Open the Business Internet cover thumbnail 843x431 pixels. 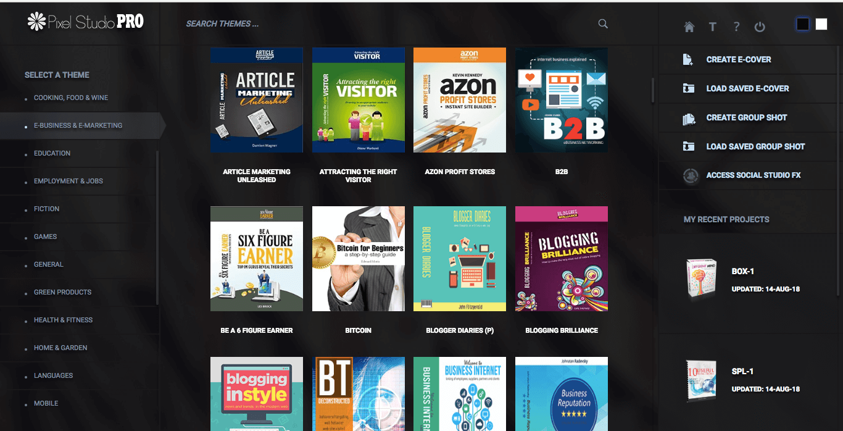pyautogui.click(x=460, y=394)
